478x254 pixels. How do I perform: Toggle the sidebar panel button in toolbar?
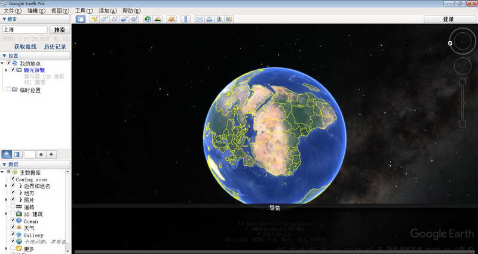(x=81, y=19)
